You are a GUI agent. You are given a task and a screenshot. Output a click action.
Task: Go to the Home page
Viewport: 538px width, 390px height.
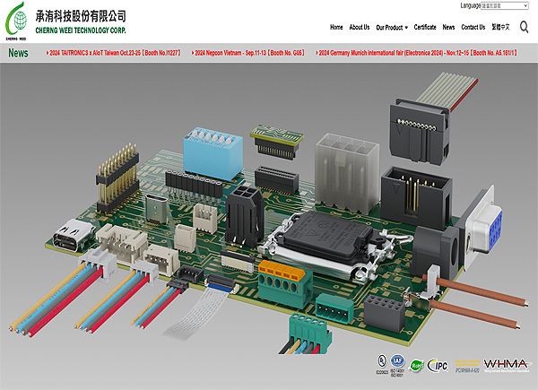pos(336,28)
